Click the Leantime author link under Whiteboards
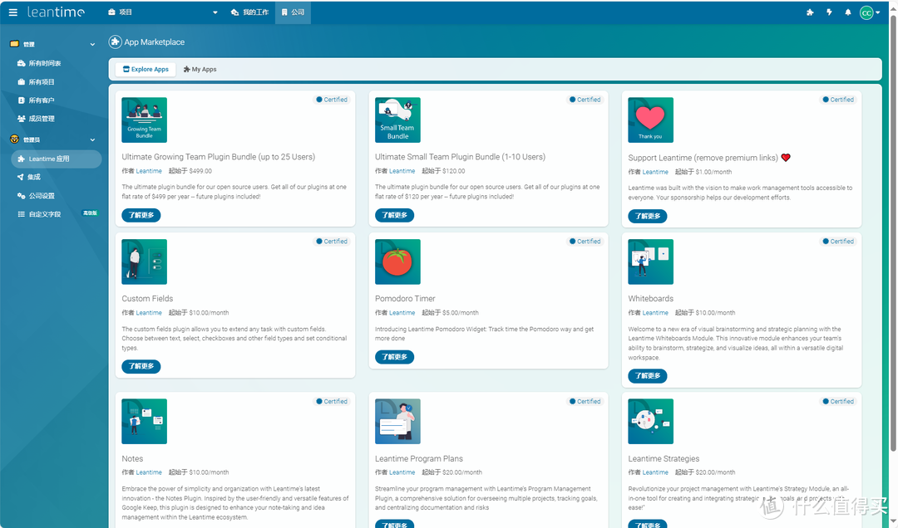 pyautogui.click(x=655, y=313)
